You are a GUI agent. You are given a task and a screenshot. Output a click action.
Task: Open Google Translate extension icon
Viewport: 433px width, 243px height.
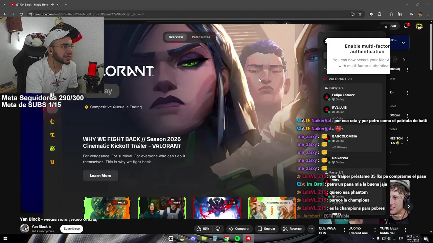click(400, 14)
